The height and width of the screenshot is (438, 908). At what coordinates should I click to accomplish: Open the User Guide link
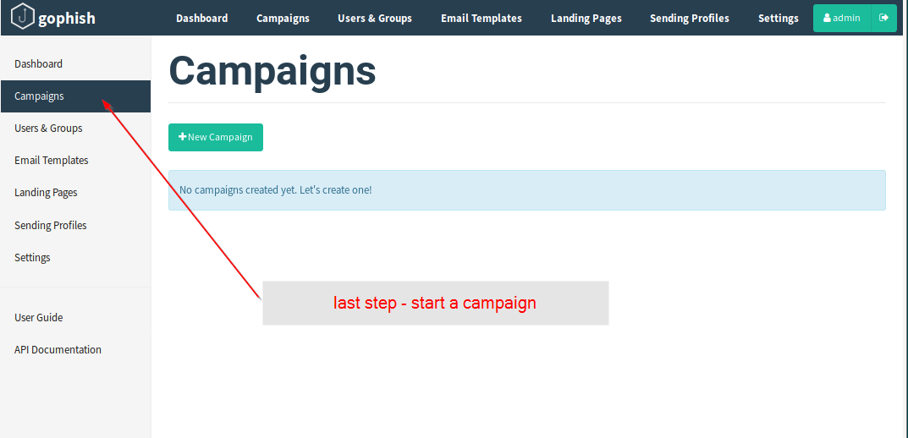coord(39,318)
